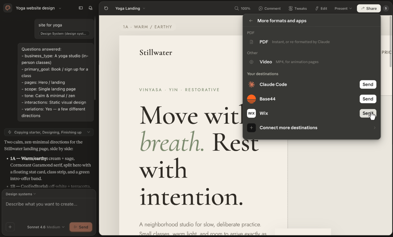The image size is (393, 237).
Task: Open the Tweaks panel
Action: 298,8
